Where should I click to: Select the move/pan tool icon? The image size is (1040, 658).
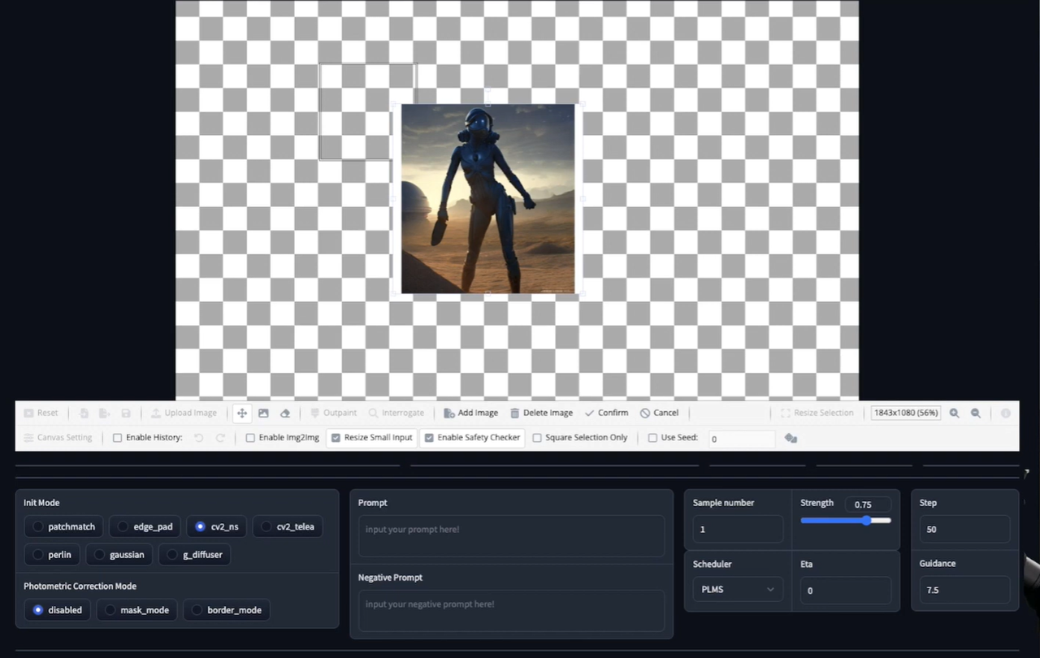click(242, 413)
